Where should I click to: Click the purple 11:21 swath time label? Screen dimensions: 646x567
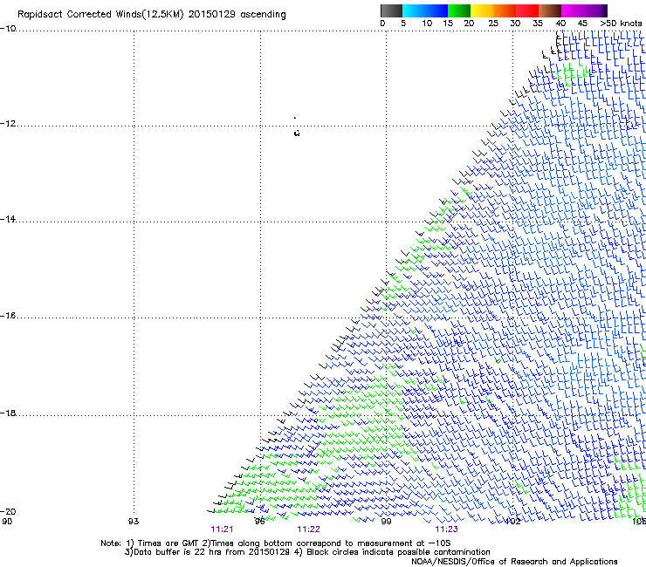pos(222,529)
